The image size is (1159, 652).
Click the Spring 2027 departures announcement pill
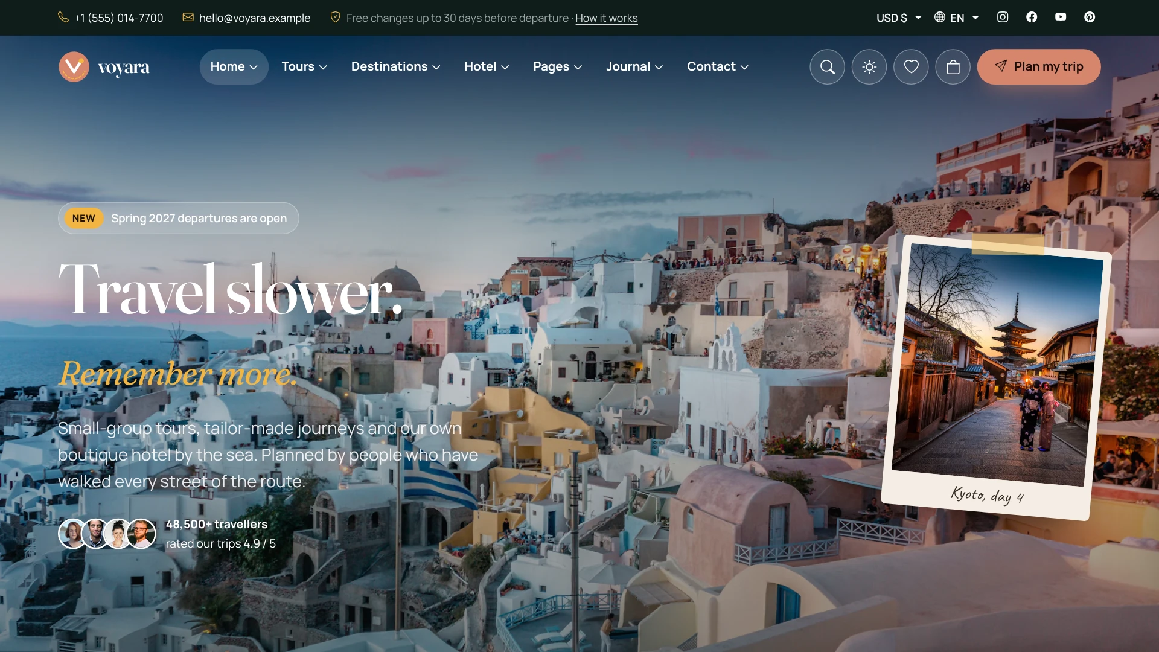pyautogui.click(x=179, y=218)
